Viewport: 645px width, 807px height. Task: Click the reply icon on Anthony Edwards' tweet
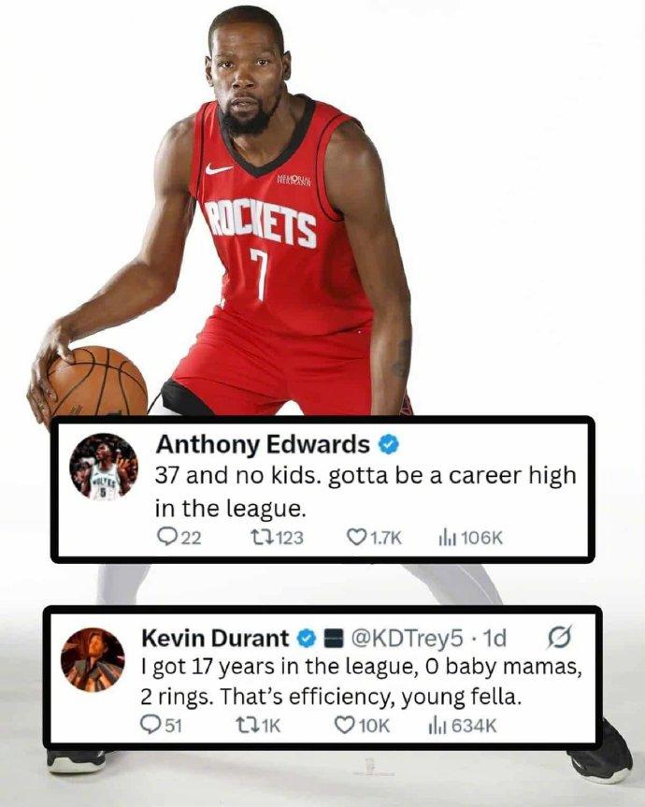(166, 538)
